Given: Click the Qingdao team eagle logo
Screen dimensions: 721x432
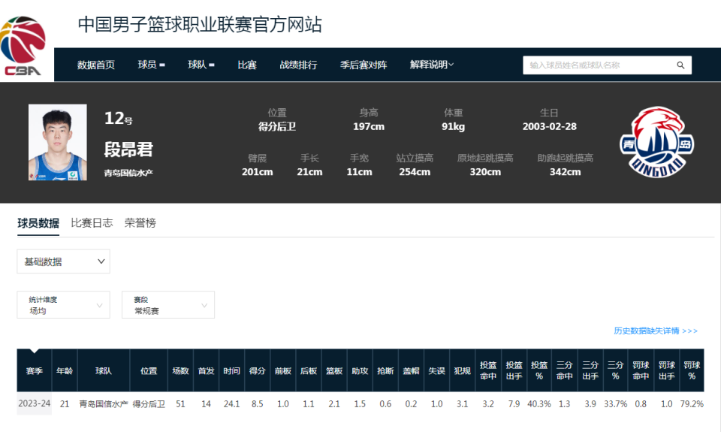Looking at the screenshot, I should tap(656, 142).
